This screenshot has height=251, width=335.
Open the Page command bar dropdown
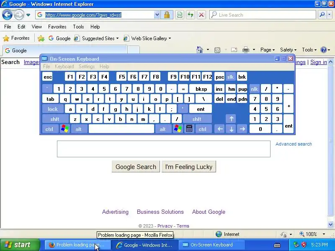coord(268,50)
